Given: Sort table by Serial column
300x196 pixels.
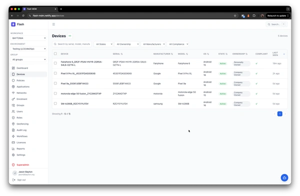Looking at the screenshot, I should point(117,54).
